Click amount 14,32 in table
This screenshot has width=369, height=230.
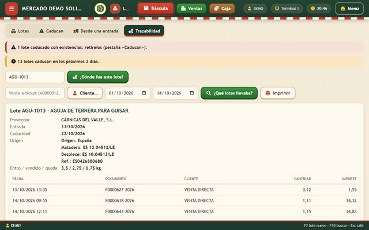coord(351,201)
